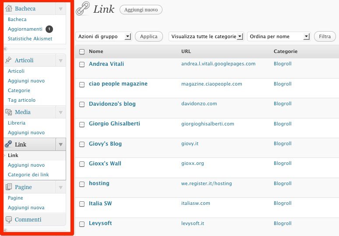Click the Filtra button
Image resolution: width=339 pixels, height=236 pixels.
tap(325, 36)
